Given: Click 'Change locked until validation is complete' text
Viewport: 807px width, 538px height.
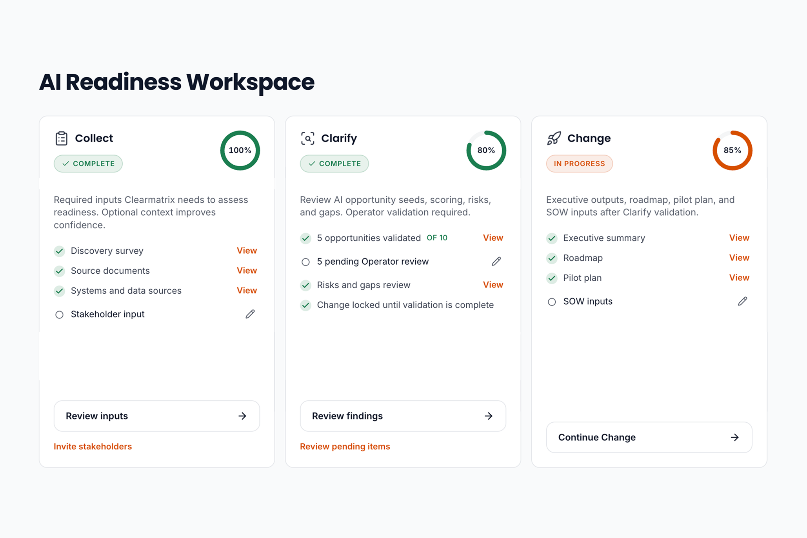Looking at the screenshot, I should click(x=405, y=305).
